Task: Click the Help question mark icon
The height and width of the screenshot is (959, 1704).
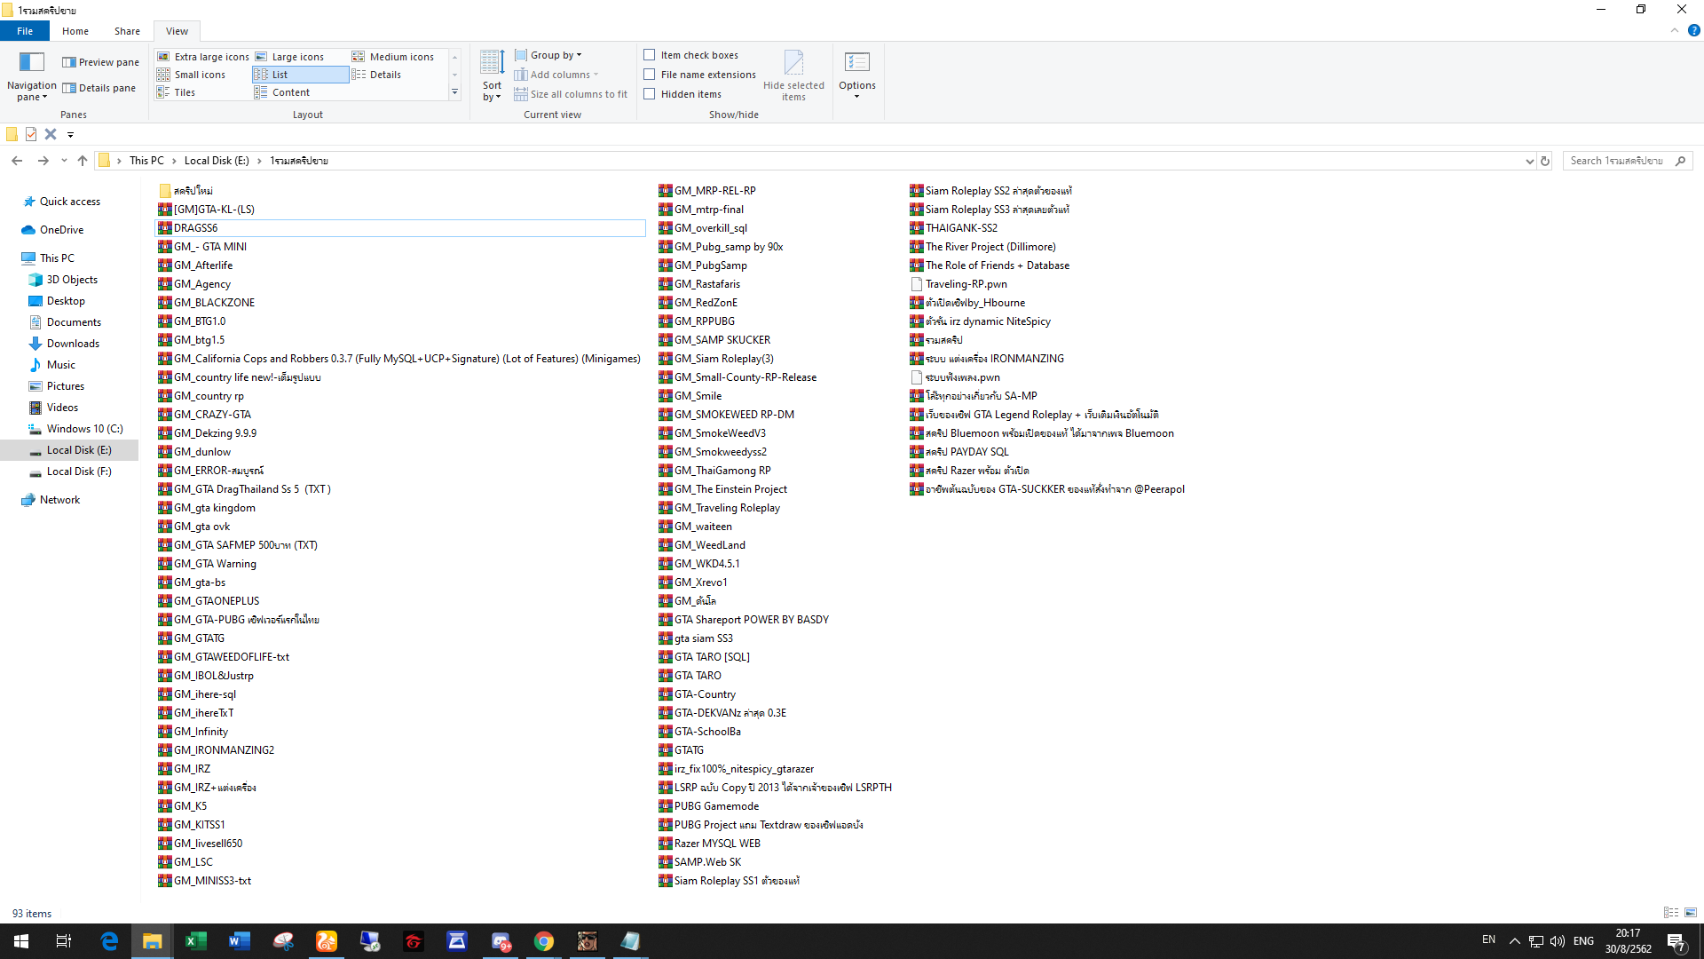Action: click(1693, 30)
